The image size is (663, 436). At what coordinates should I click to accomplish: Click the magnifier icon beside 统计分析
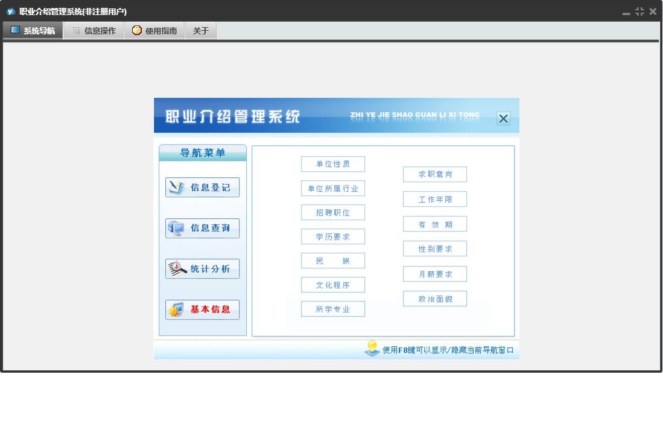[177, 269]
